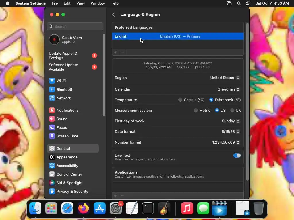Open Control Center settings
Screen dimensions: 294x220
click(x=73, y=174)
